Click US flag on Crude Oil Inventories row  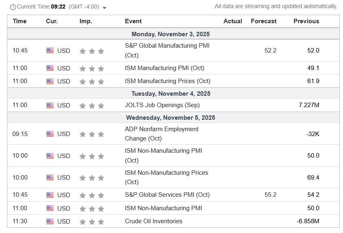pos(50,221)
